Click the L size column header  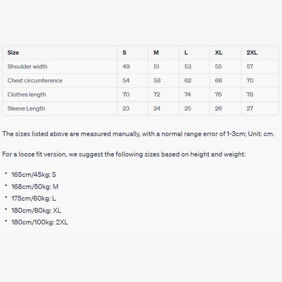[x=186, y=53]
